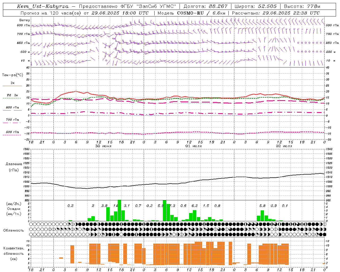Click the forecast start time 29.06.2025 18:00 UTC
This screenshot has width=340, height=272.
coord(120,13)
